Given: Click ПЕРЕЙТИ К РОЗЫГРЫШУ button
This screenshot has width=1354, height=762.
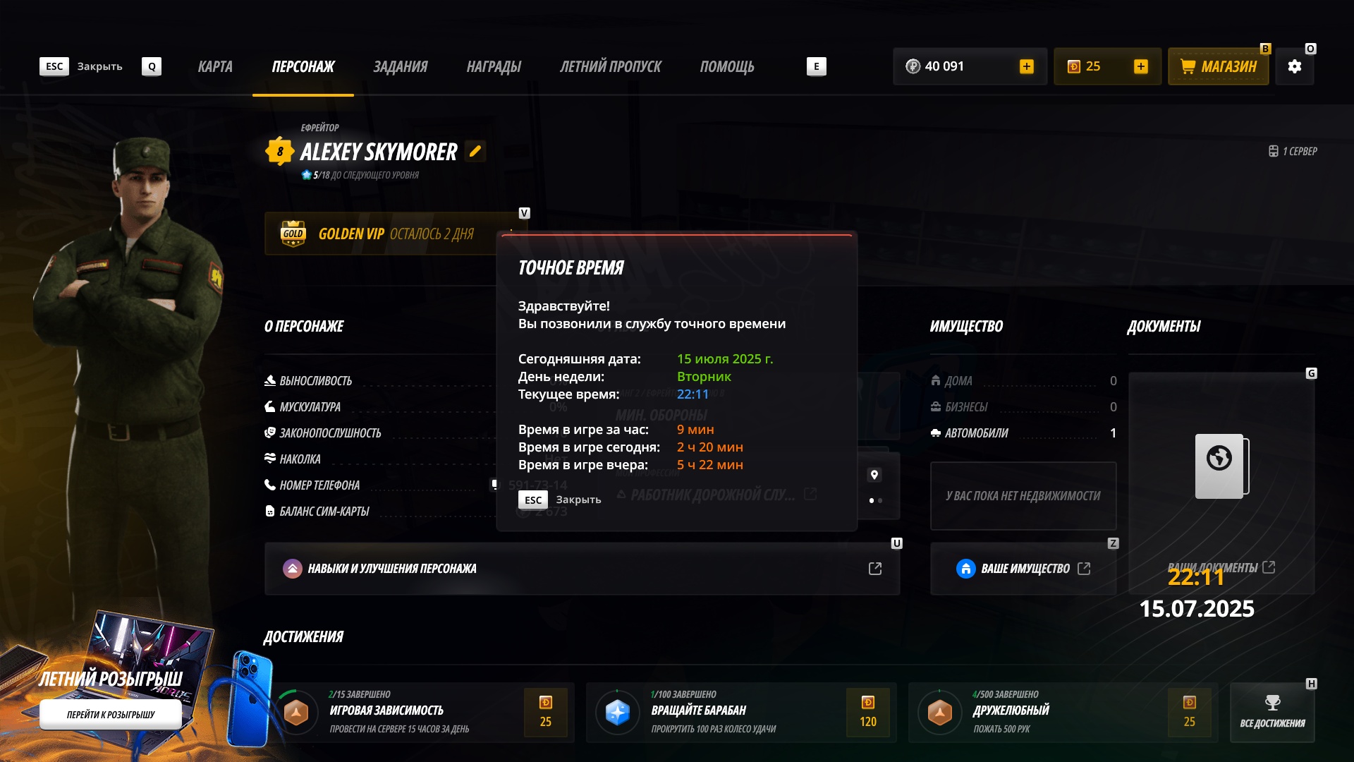Looking at the screenshot, I should (x=111, y=715).
